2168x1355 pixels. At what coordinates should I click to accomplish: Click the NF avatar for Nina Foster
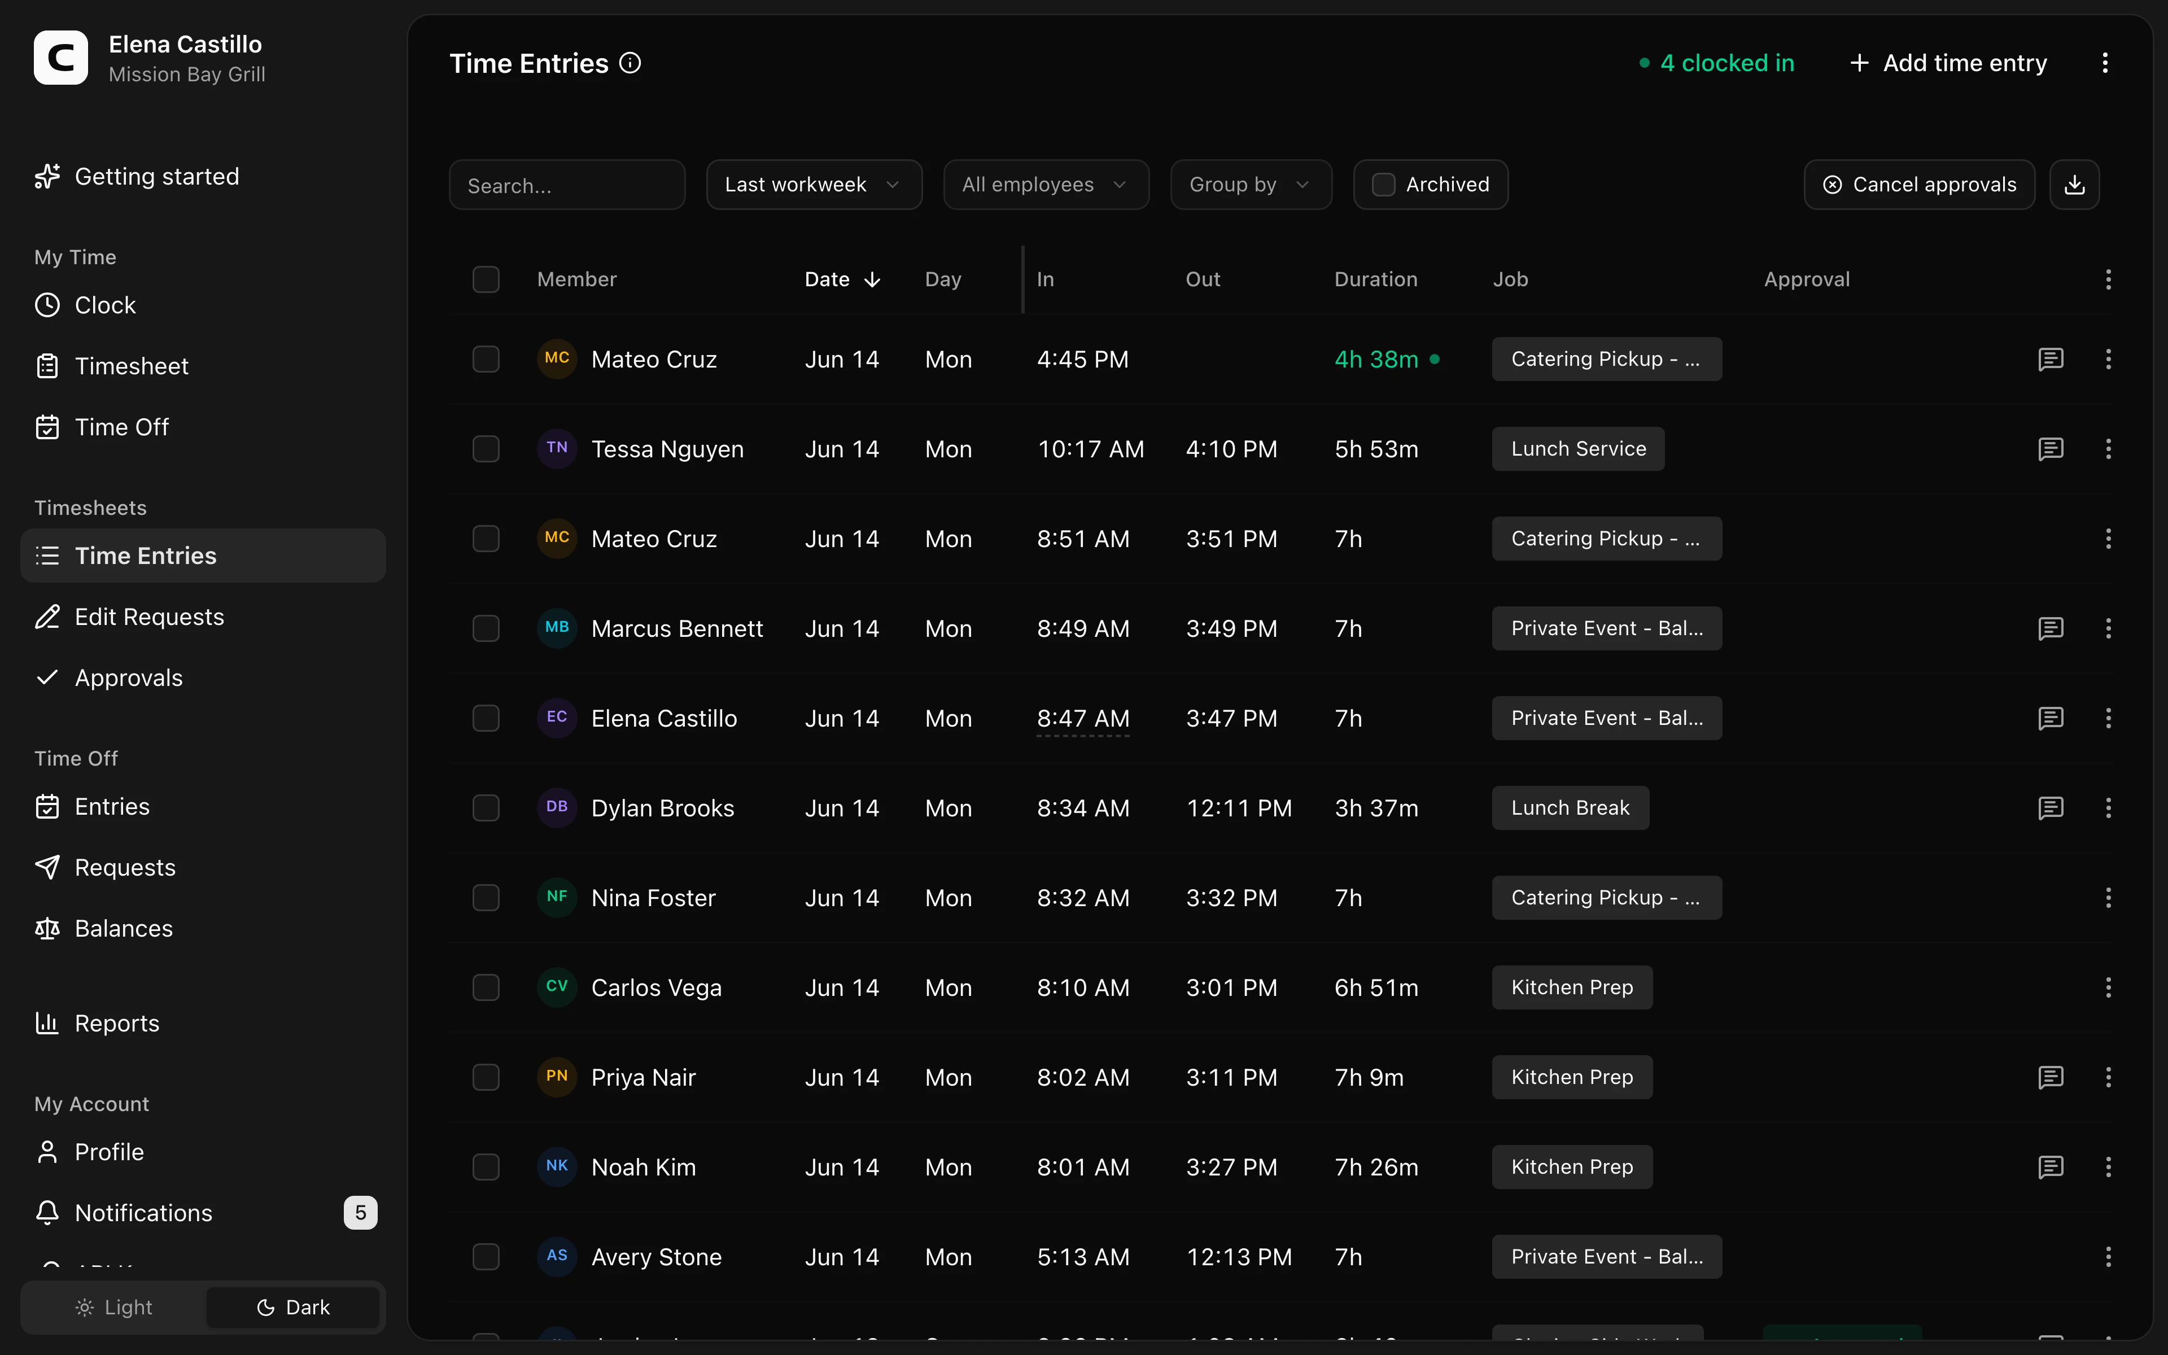click(x=556, y=897)
